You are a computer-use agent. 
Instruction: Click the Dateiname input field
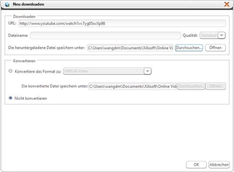point(105,36)
